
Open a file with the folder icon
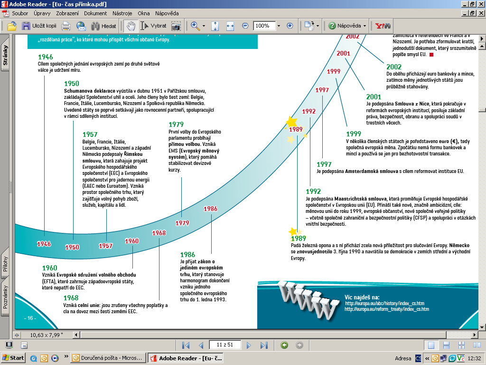click(12, 26)
